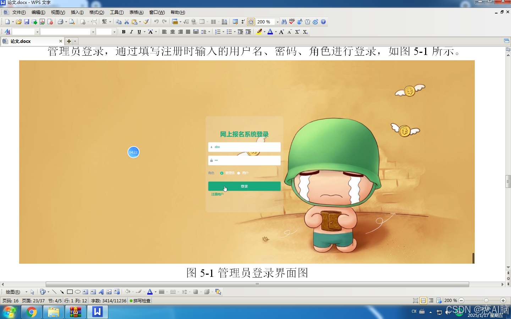Toggle the highlighted page-layout button next to the 200% box
The image size is (511, 319).
pyautogui.click(x=251, y=22)
